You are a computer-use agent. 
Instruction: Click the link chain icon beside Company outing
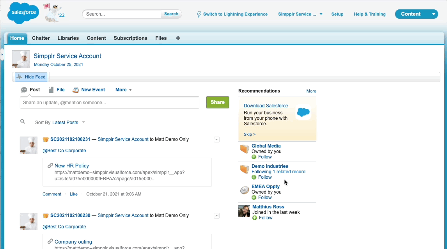tap(50, 241)
